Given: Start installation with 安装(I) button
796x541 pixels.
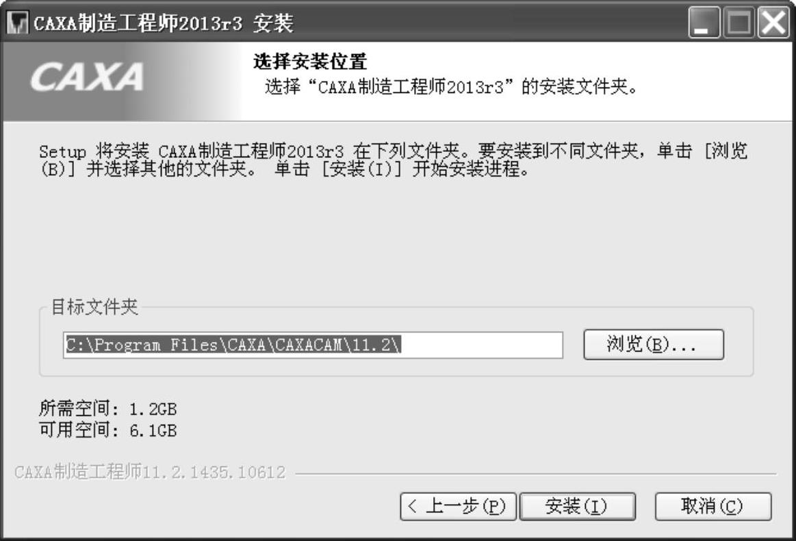Looking at the screenshot, I should point(578,506).
